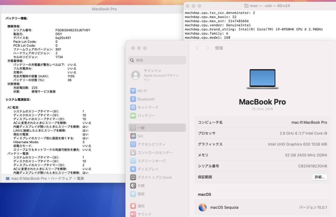Go back with the left chevron
Image resolution: width=336 pixels, height=217 pixels.
point(197,48)
